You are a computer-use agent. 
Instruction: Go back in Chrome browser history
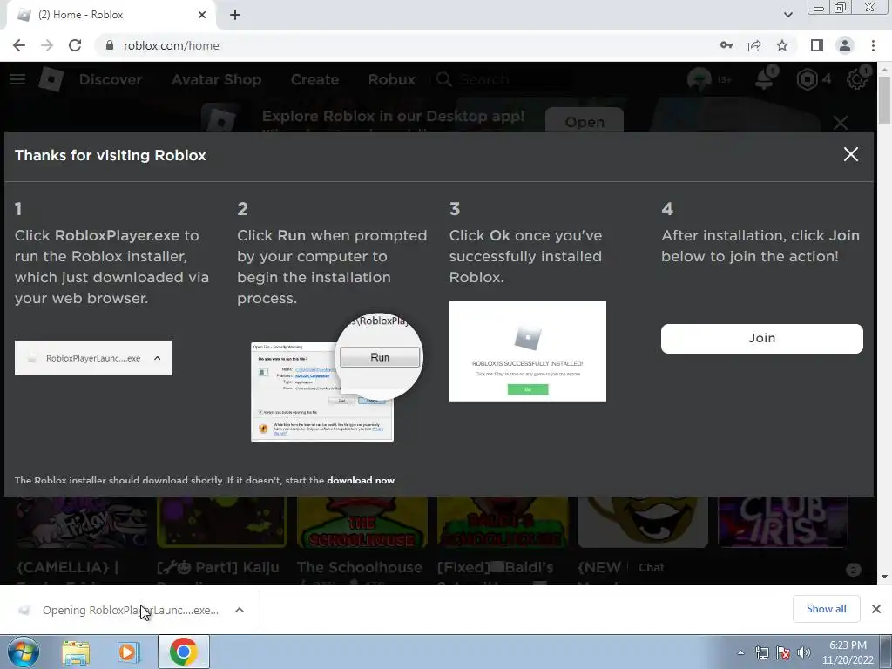[x=19, y=45]
